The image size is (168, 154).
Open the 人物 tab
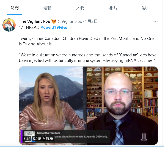(x=80, y=8)
